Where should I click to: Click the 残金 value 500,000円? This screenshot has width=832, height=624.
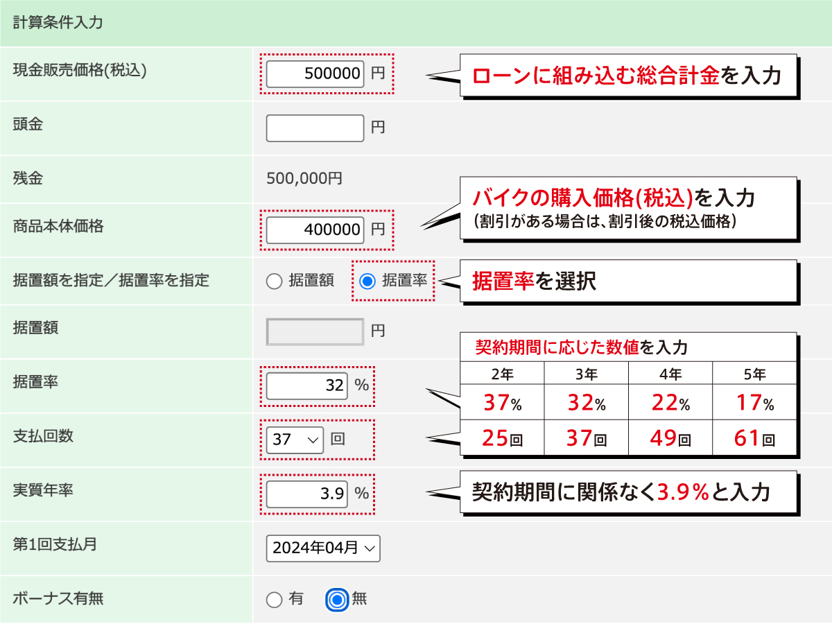point(304,179)
